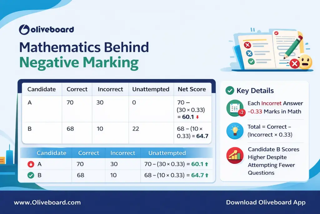Select the Net Score column header

tap(192, 89)
